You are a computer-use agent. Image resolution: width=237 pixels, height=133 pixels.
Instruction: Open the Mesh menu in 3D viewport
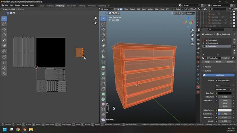[144, 9]
